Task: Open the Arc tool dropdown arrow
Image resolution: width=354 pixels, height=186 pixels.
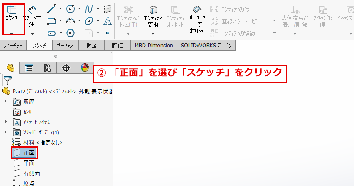Action: (x=80, y=21)
